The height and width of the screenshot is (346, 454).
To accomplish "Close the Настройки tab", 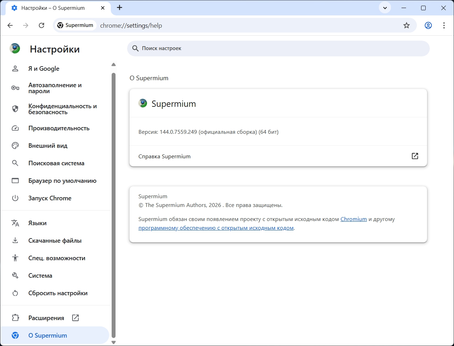I will (103, 8).
